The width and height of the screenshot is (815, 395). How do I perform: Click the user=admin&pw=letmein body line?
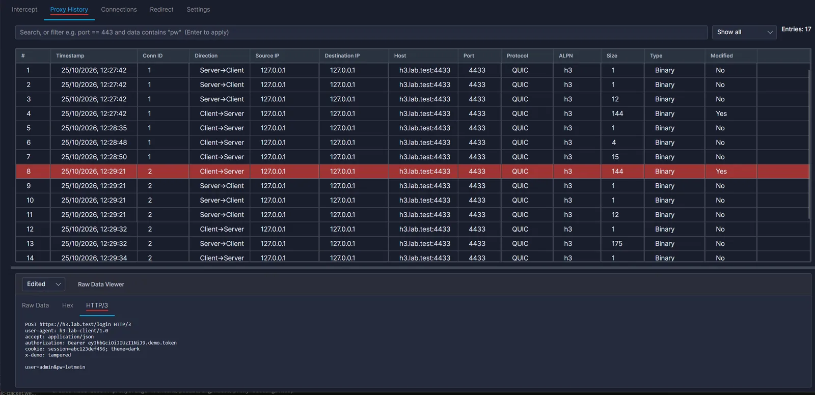[55, 367]
